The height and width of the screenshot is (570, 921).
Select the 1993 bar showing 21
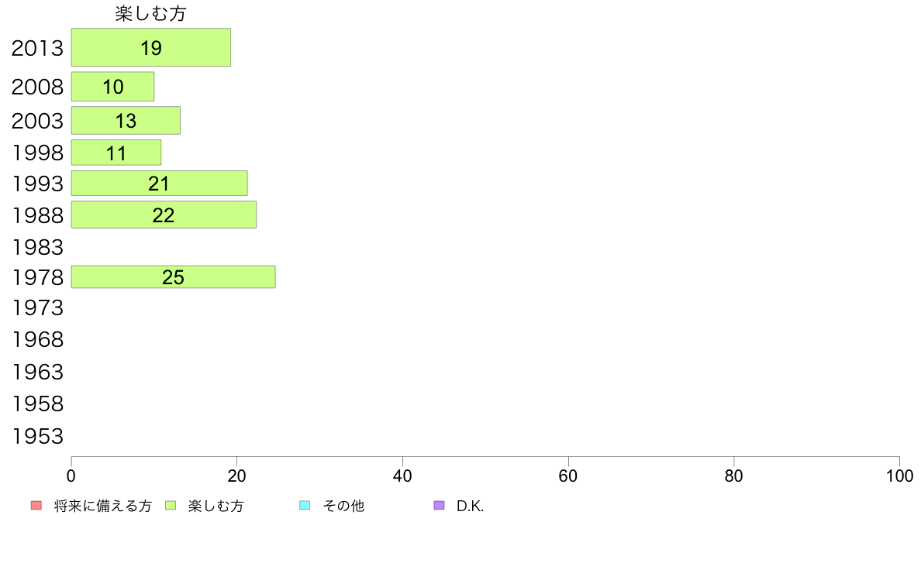coord(159,183)
